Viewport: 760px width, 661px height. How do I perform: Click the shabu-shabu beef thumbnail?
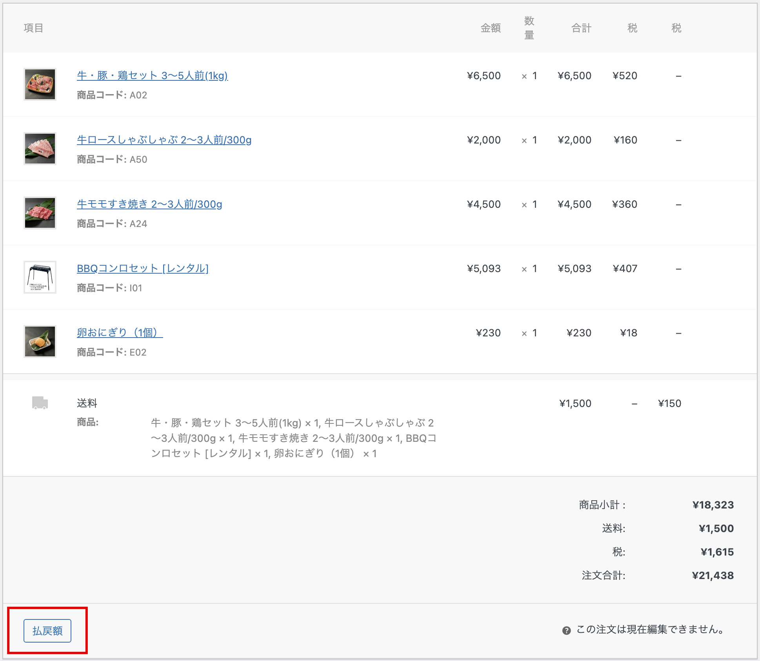point(40,149)
